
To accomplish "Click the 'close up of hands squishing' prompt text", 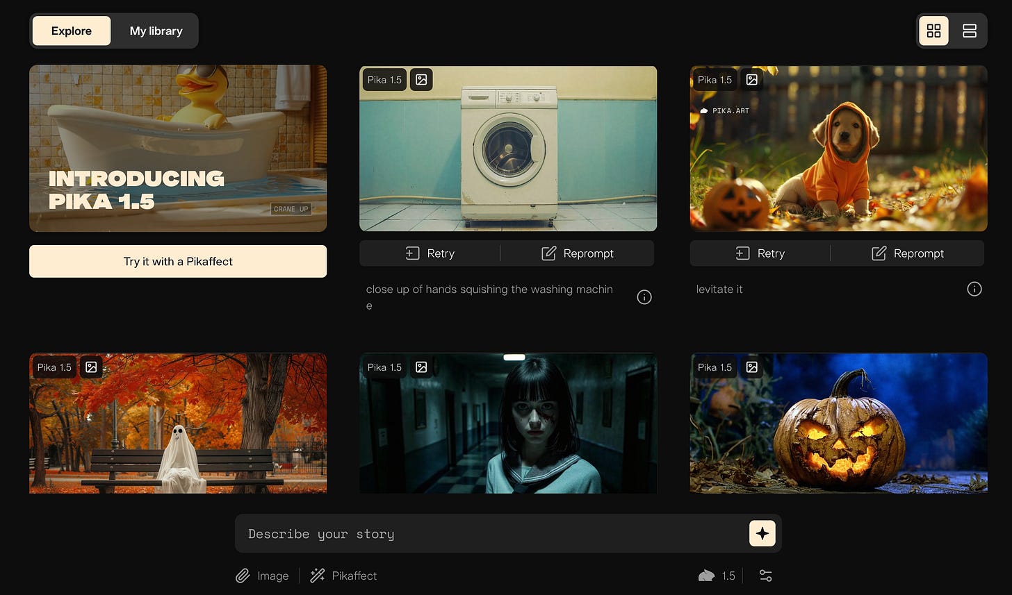I will [489, 297].
